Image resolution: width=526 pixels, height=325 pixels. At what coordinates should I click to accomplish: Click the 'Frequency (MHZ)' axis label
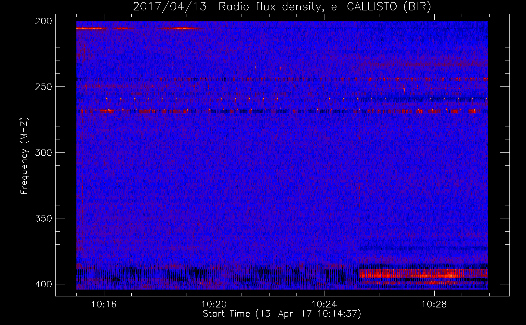point(24,156)
